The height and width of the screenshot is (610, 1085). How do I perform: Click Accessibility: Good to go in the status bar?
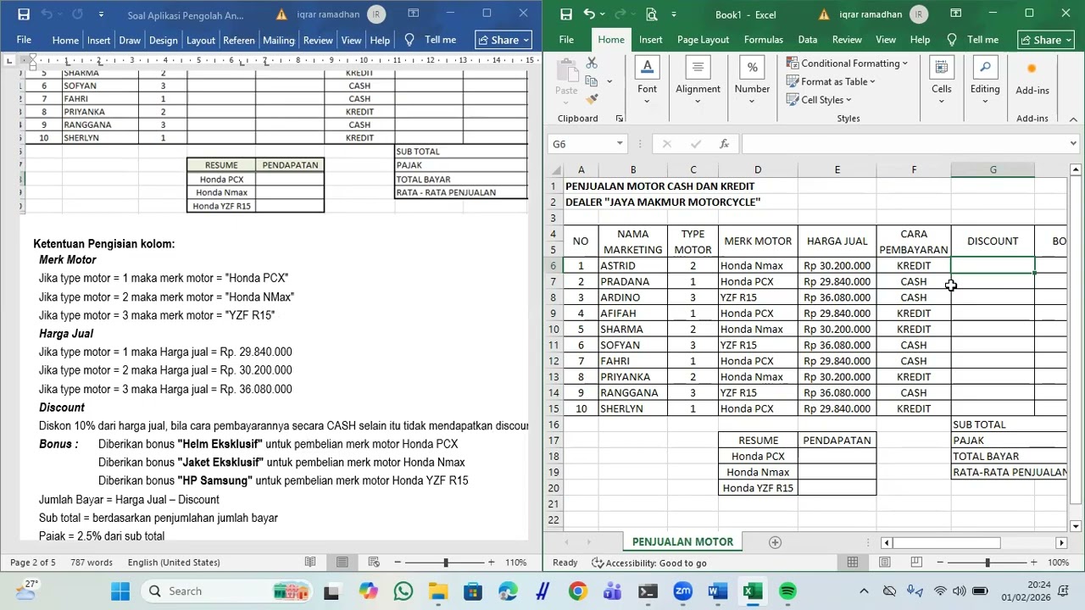point(649,563)
